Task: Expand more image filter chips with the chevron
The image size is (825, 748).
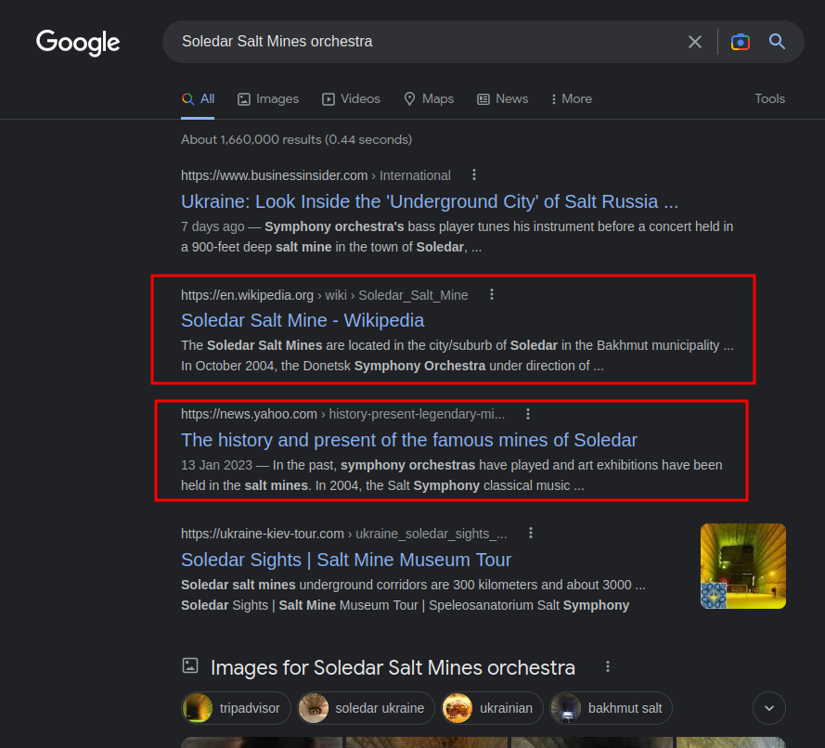Action: [x=768, y=708]
